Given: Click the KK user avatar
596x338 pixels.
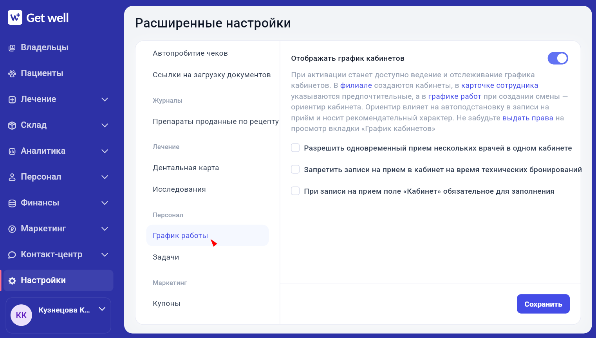Looking at the screenshot, I should (21, 315).
